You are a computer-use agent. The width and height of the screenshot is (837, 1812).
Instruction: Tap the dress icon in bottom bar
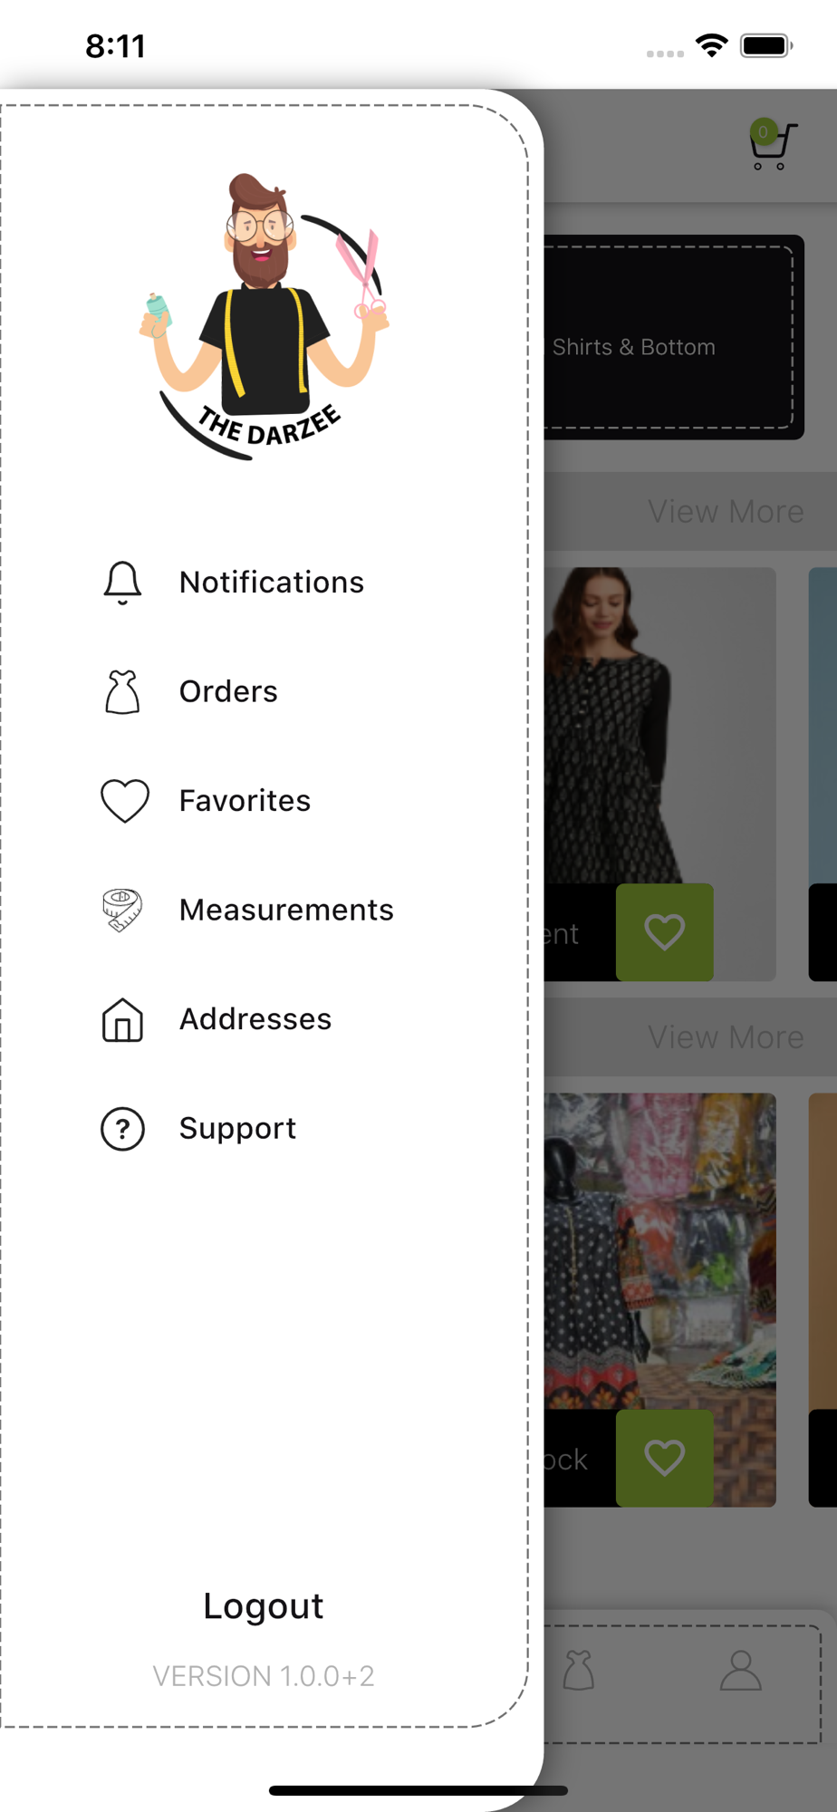(579, 1671)
